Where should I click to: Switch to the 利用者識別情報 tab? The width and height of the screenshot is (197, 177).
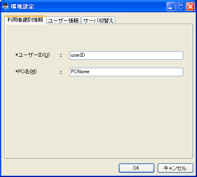(25, 20)
